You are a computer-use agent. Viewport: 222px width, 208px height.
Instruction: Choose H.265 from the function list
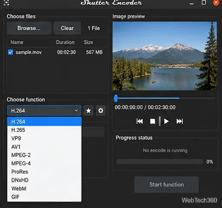pyautogui.click(x=44, y=130)
